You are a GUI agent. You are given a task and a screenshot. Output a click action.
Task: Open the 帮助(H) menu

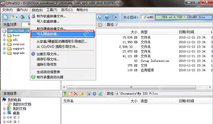[x=82, y=10]
